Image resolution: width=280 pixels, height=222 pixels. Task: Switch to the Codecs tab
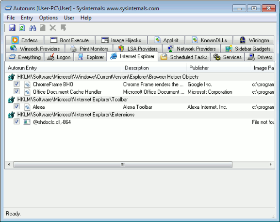[25, 40]
